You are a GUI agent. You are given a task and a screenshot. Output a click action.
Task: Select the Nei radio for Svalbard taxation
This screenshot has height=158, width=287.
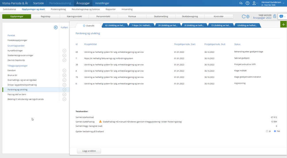click(275, 131)
